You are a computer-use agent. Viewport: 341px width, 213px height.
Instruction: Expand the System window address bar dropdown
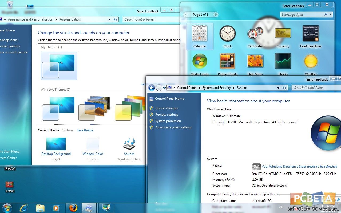click(x=278, y=88)
